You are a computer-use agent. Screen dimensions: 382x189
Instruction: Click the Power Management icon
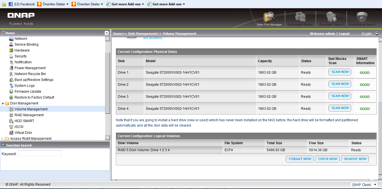click(x=11, y=68)
